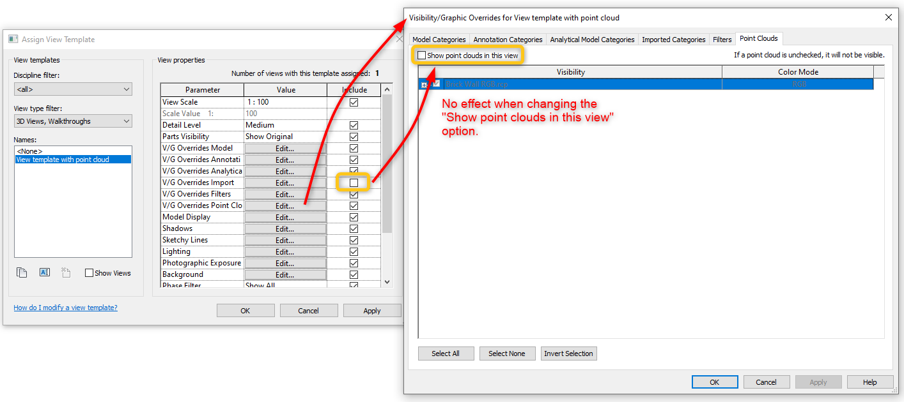
Task: Click Edit for V/G Overrides Point Clouds
Action: [x=286, y=205]
